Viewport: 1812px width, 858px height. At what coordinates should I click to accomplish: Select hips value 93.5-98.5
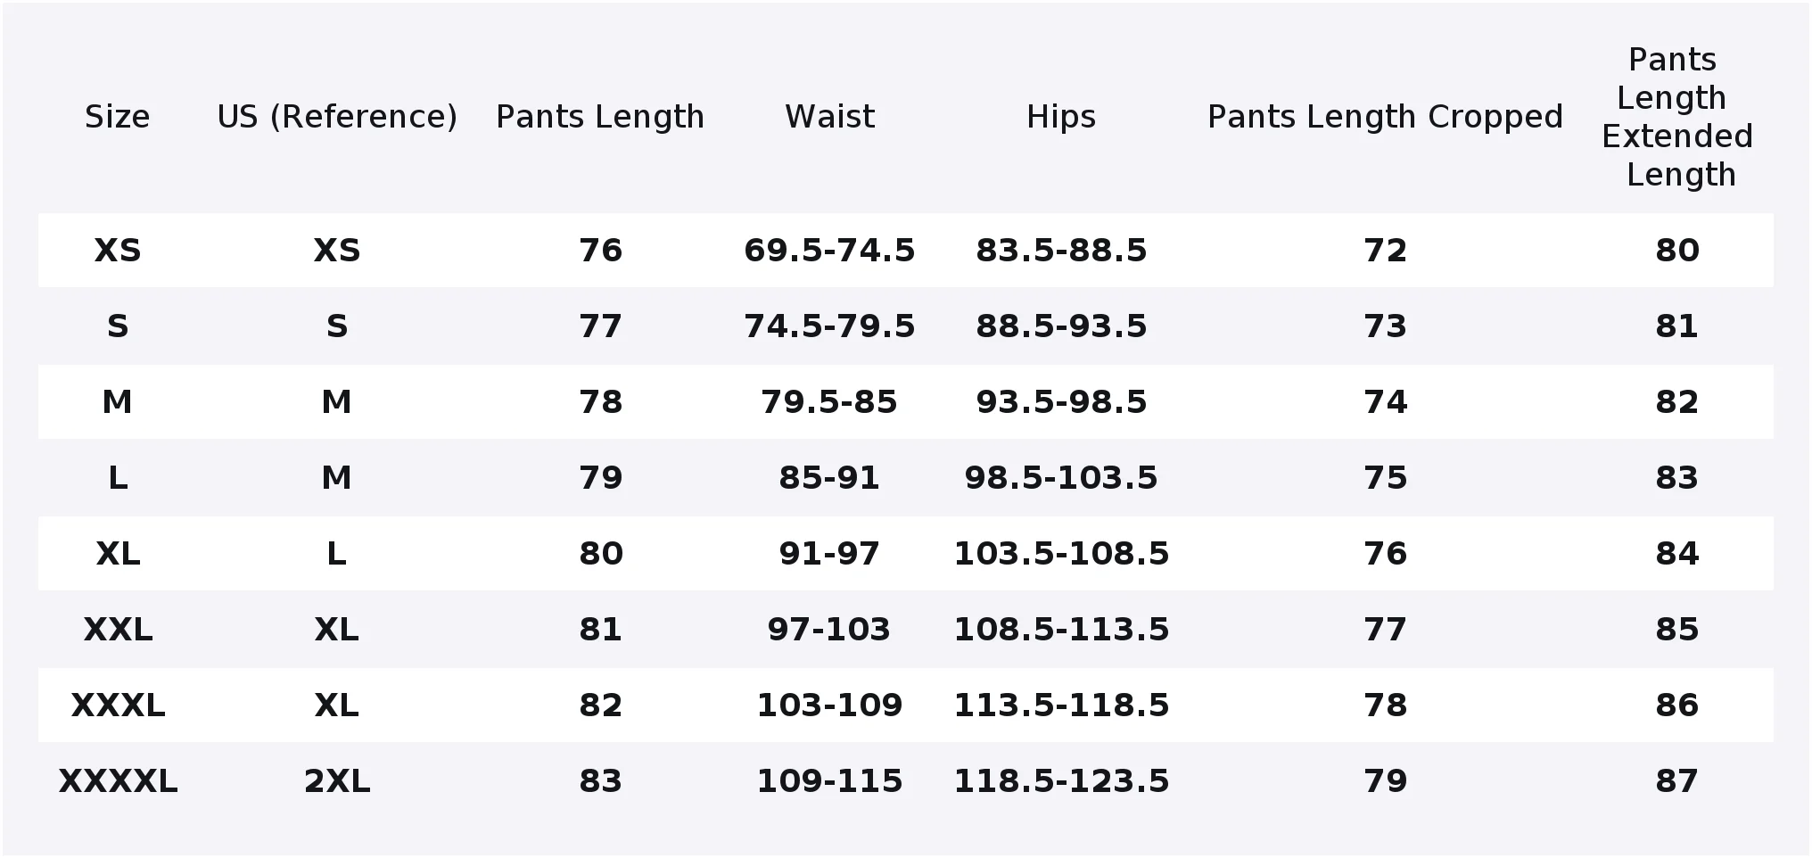click(1061, 402)
